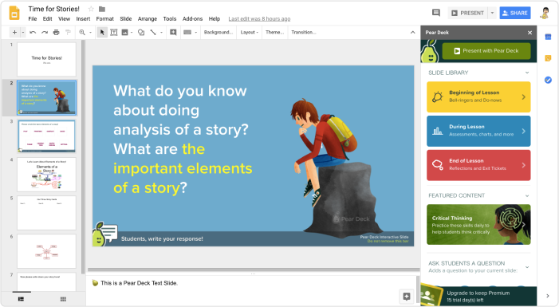Click the Upgrade to keep Premium banner
The width and height of the screenshot is (559, 307).
click(x=478, y=296)
